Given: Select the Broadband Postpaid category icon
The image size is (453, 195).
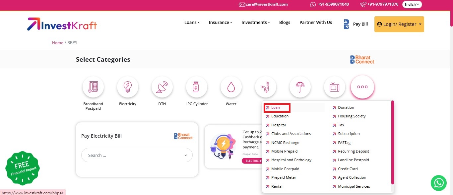Looking at the screenshot, I should (x=93, y=87).
